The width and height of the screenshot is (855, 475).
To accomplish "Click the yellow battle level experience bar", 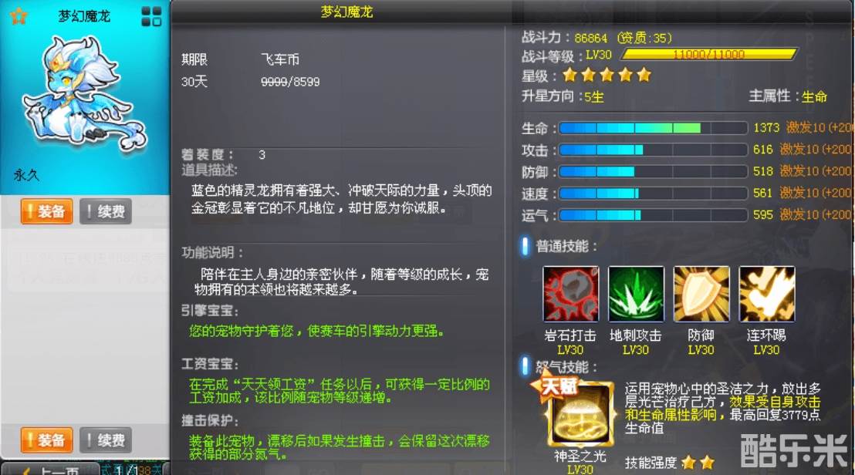I will pos(709,55).
